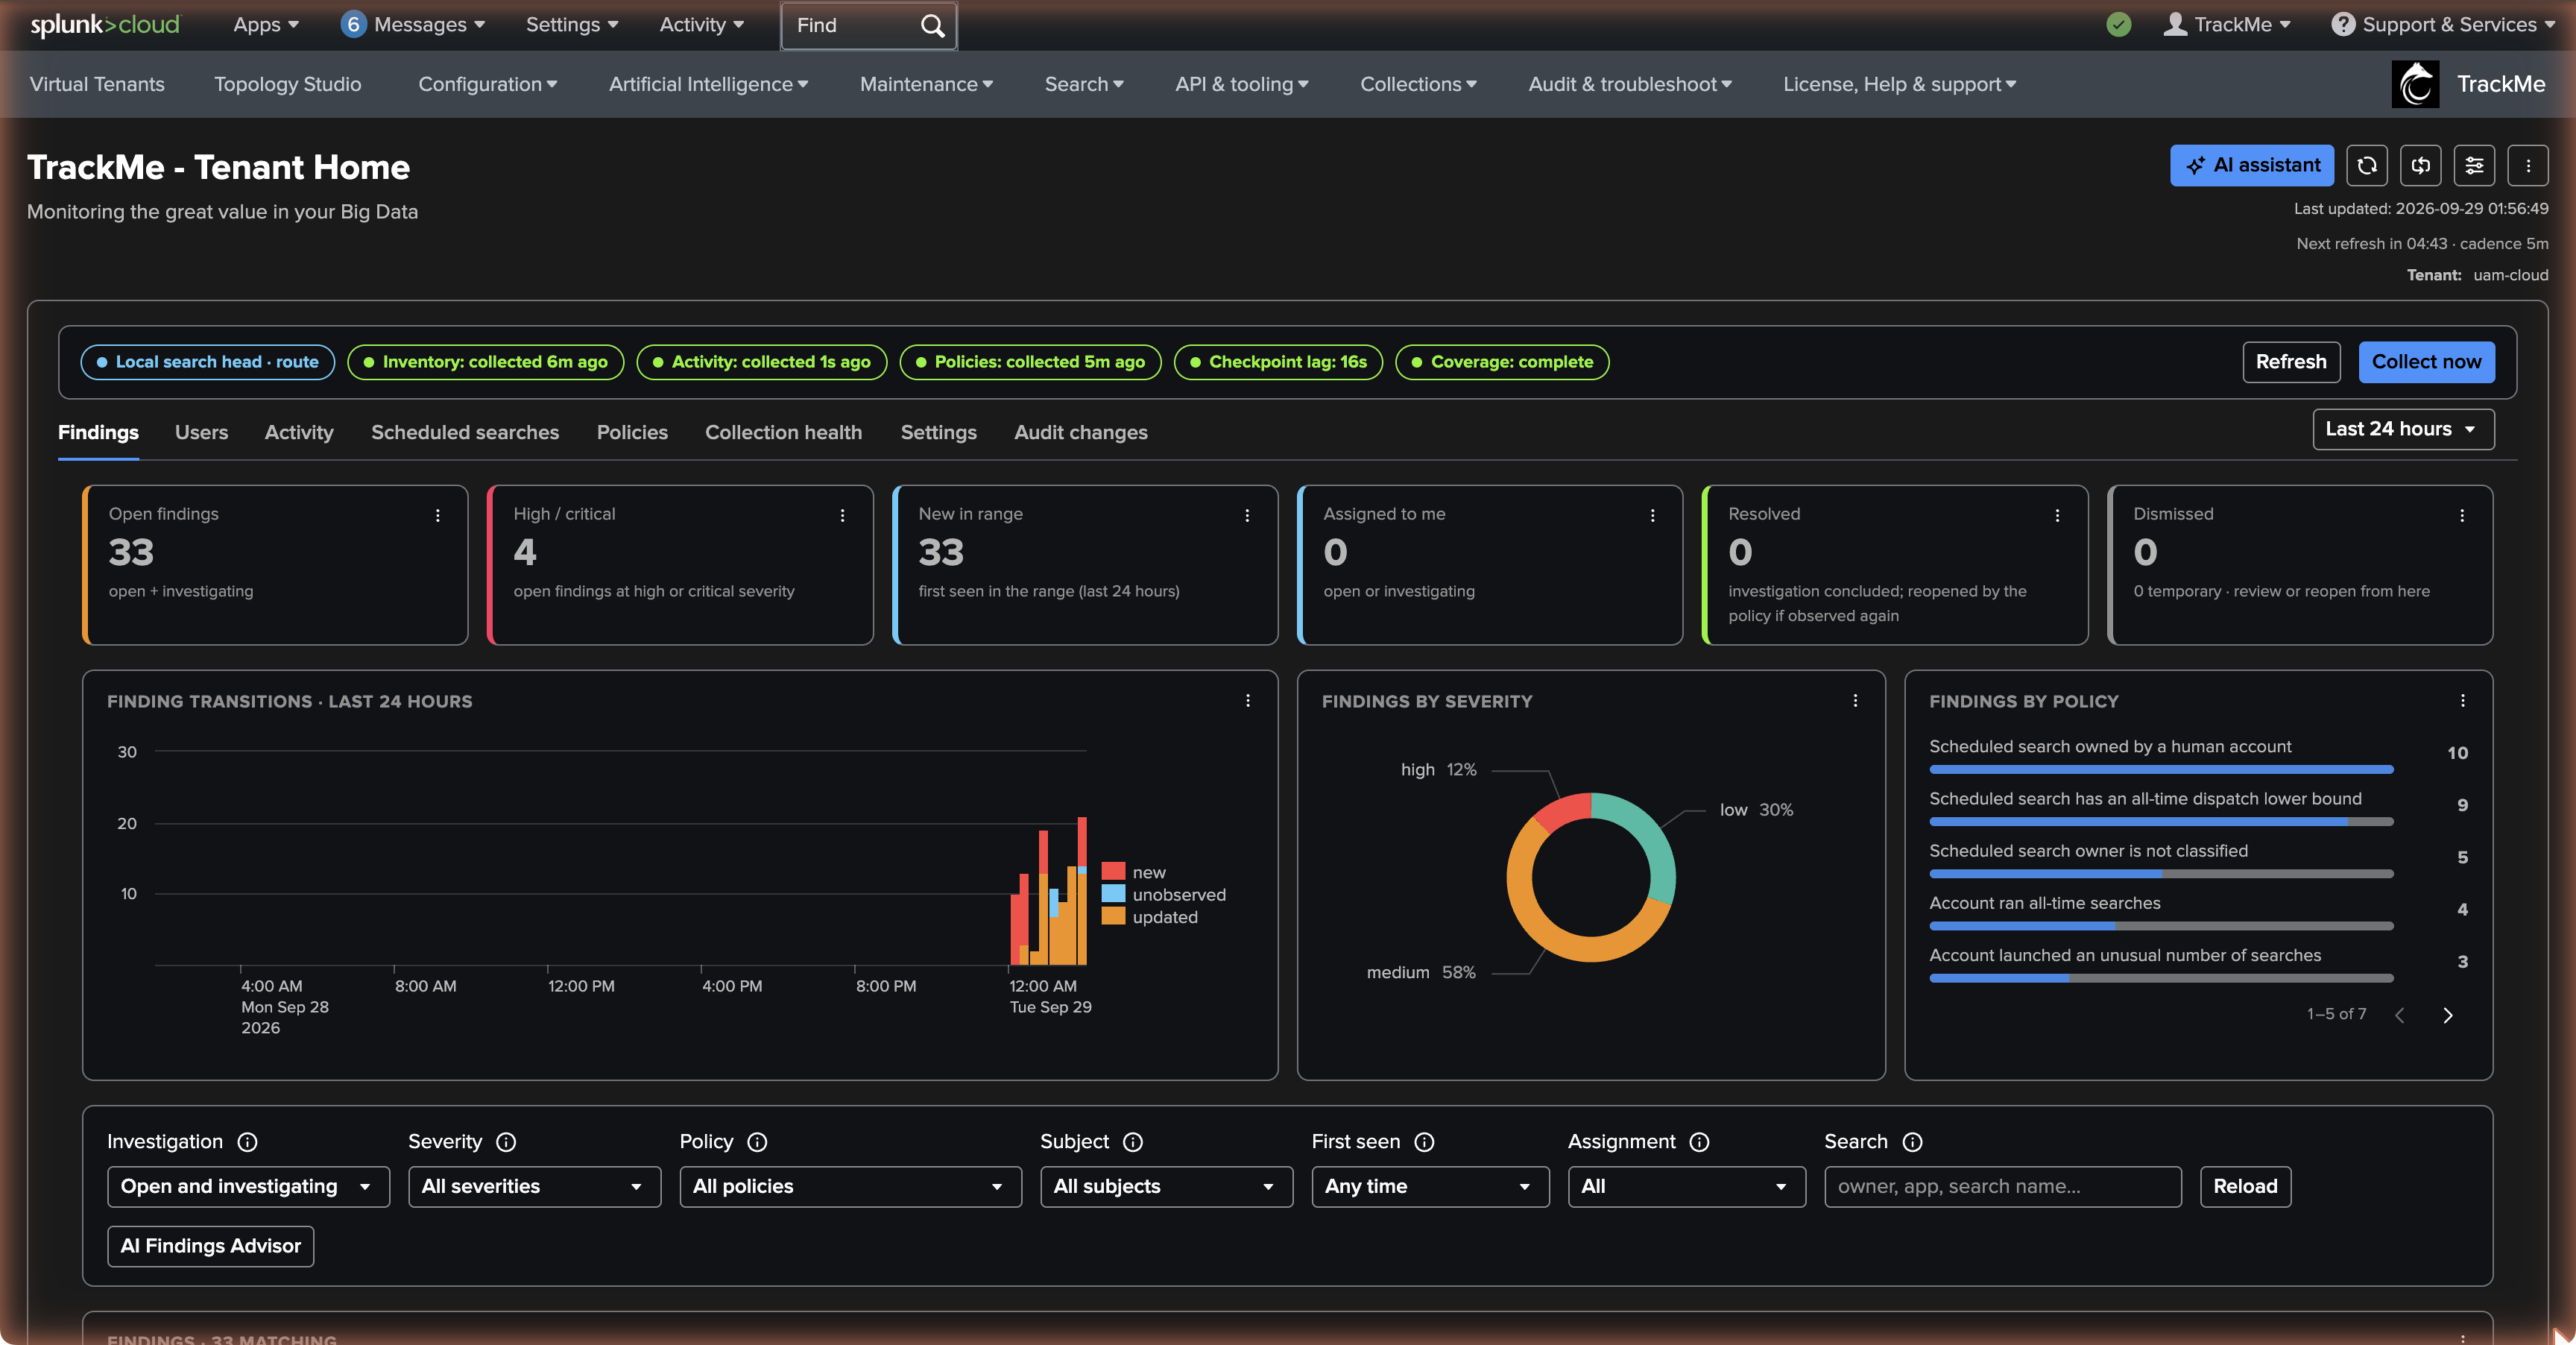This screenshot has height=1345, width=2576.
Task: Click the Policy filter info icon
Action: pyautogui.click(x=757, y=1142)
